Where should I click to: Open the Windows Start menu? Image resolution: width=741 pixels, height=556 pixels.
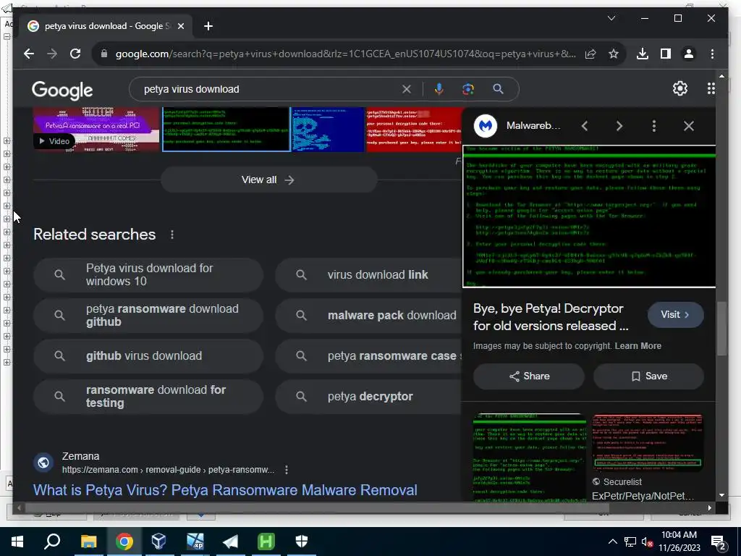point(17,542)
